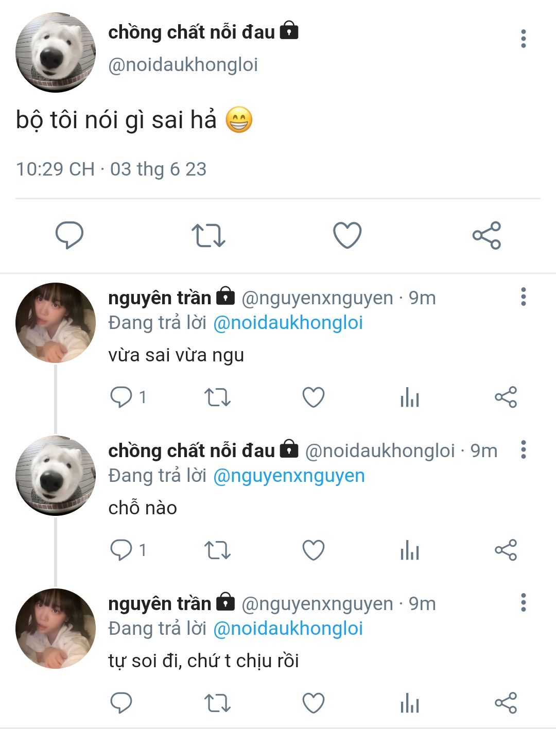
Task: Share the main tweet using share icon
Action: pos(486,235)
